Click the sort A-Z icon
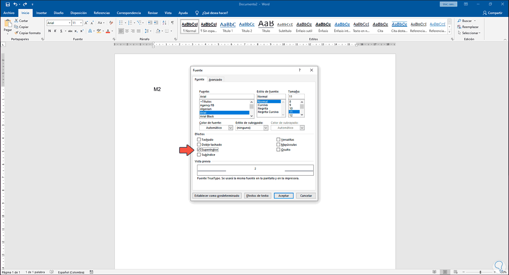The width and height of the screenshot is (509, 275). point(164,23)
